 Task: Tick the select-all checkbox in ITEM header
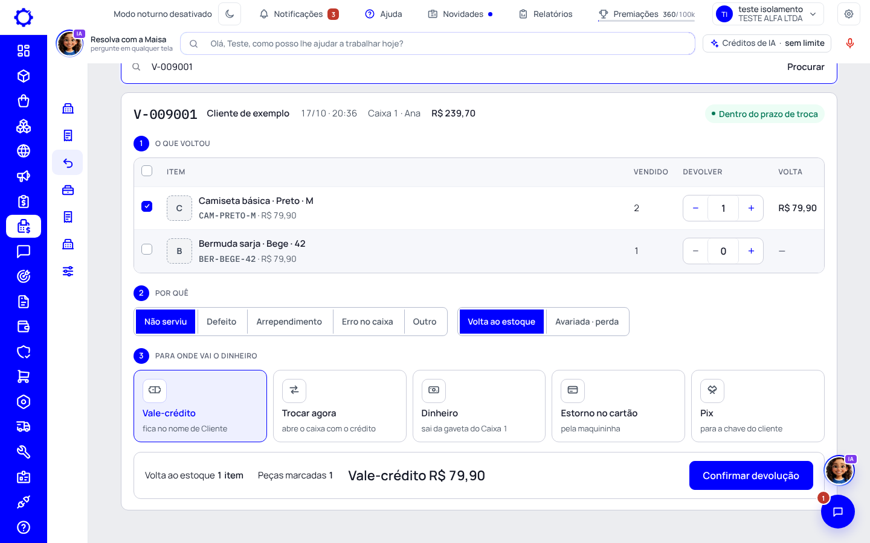coord(147,171)
